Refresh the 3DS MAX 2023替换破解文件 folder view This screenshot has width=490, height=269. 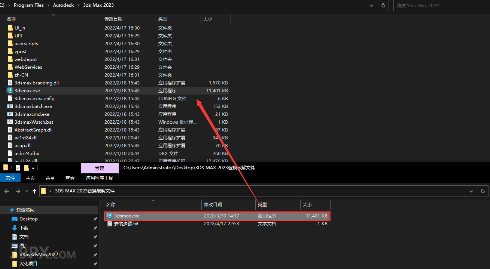tap(483, 191)
